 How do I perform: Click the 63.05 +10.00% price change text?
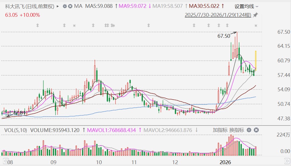point(22,15)
